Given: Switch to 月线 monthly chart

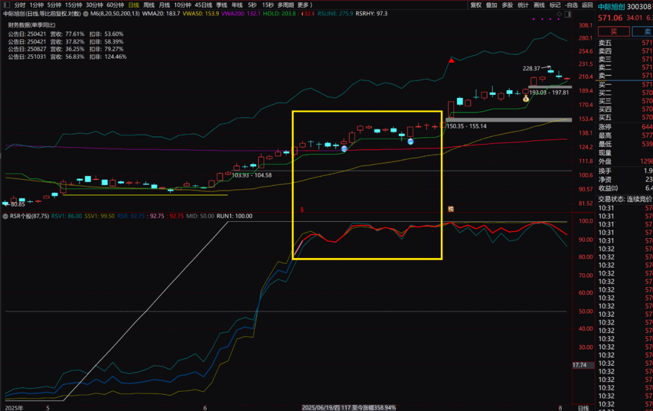Looking at the screenshot, I should point(164,5).
